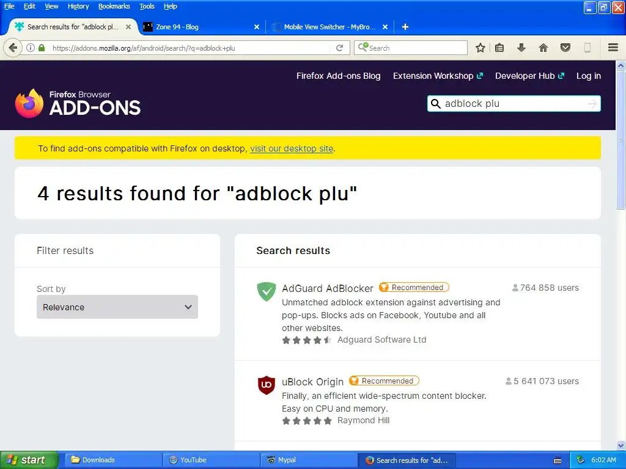Click the page scrollbar down arrow

point(621,445)
